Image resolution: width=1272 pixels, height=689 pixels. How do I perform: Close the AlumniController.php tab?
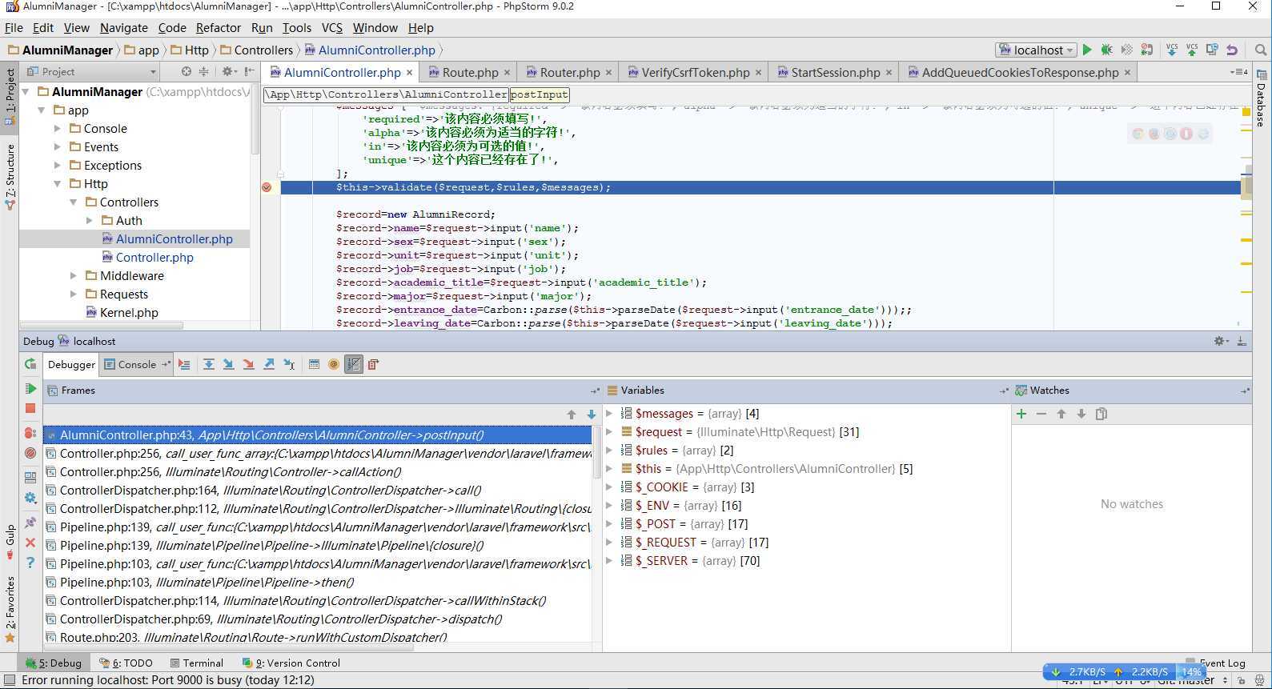(410, 72)
